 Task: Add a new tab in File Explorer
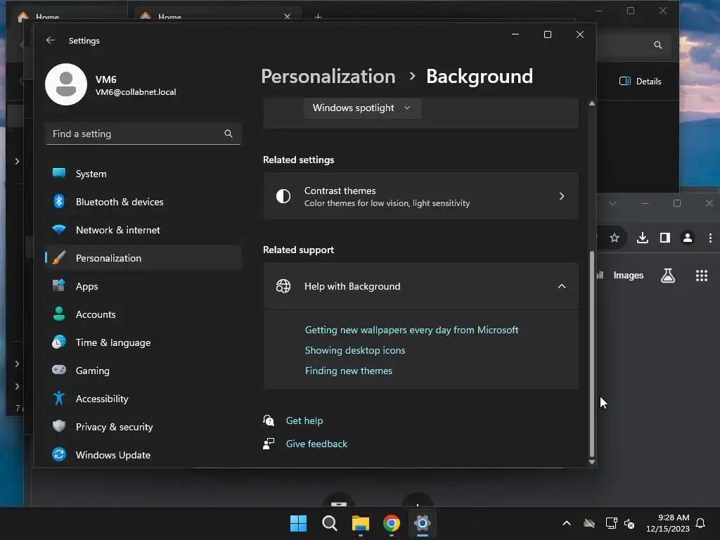point(319,17)
